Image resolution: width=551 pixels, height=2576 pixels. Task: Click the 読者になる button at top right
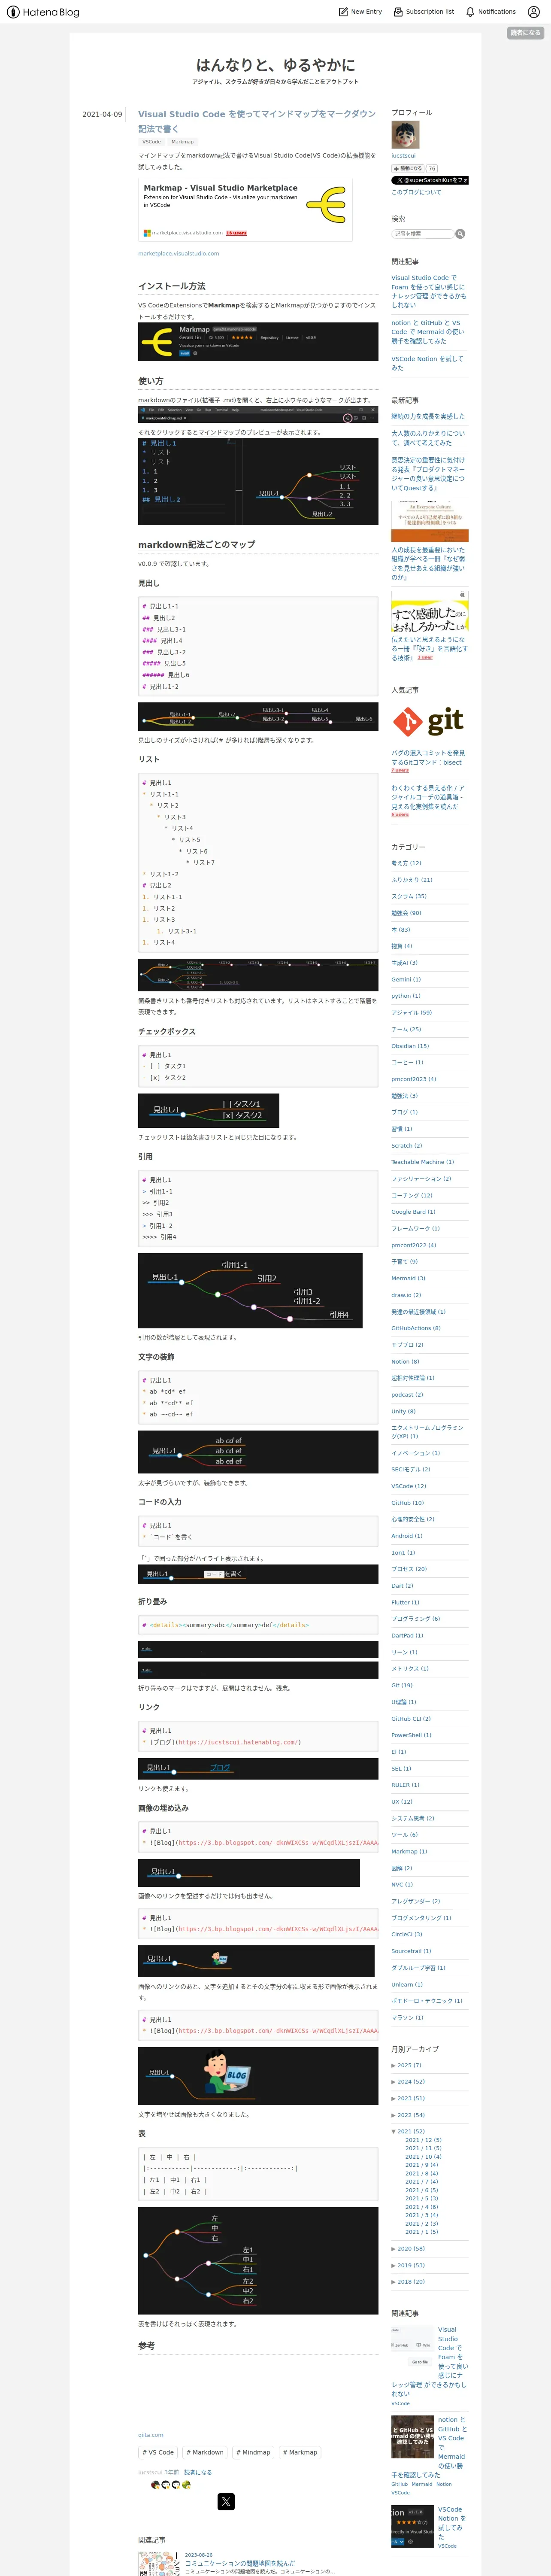tap(525, 33)
